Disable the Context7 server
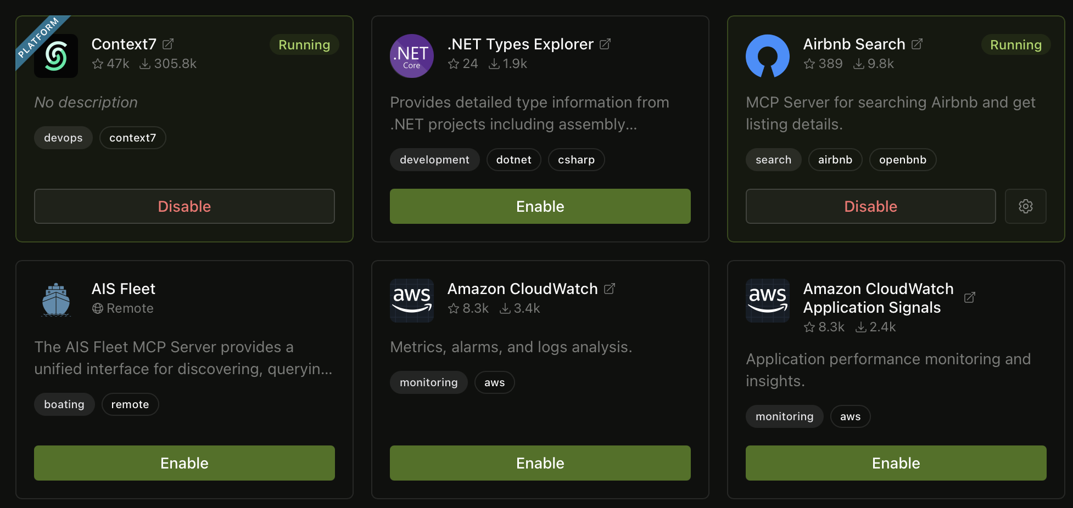 (184, 206)
